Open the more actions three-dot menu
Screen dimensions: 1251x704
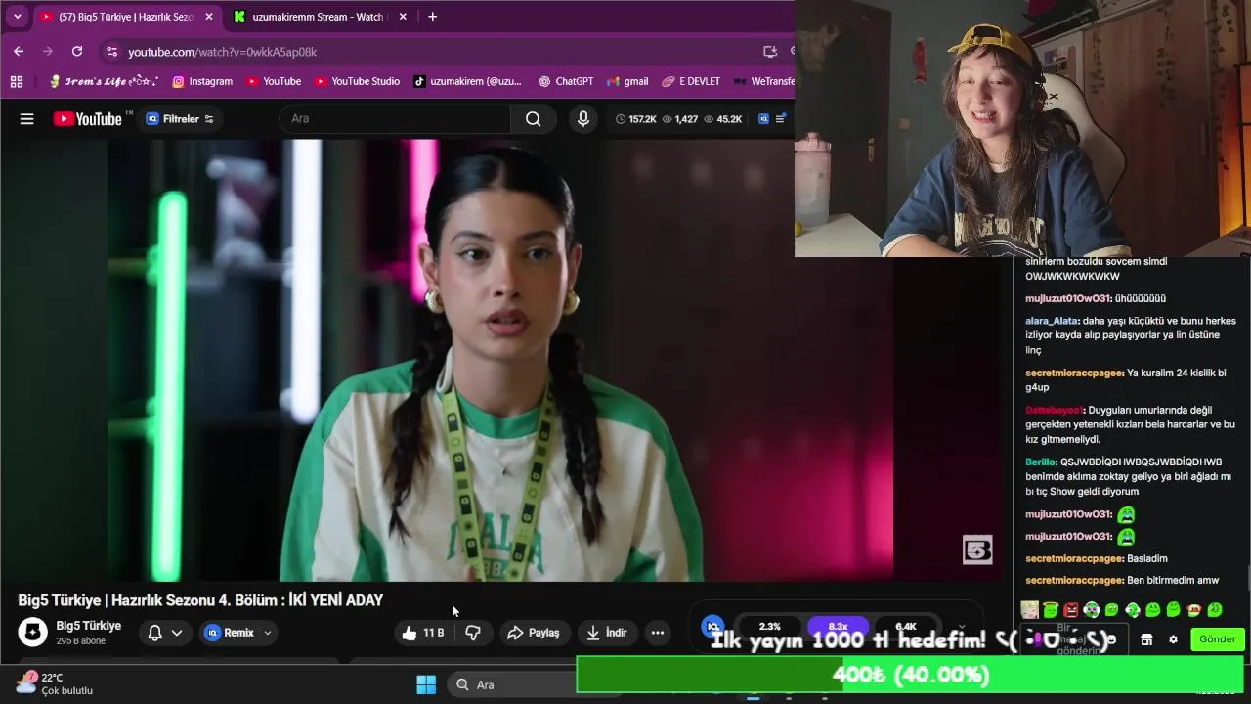pyautogui.click(x=658, y=633)
